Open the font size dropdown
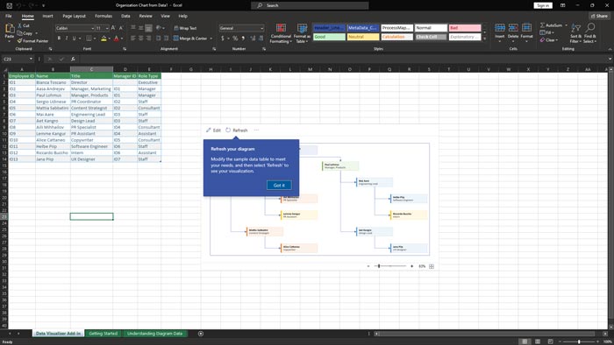The height and width of the screenshot is (345, 614). coord(107,28)
